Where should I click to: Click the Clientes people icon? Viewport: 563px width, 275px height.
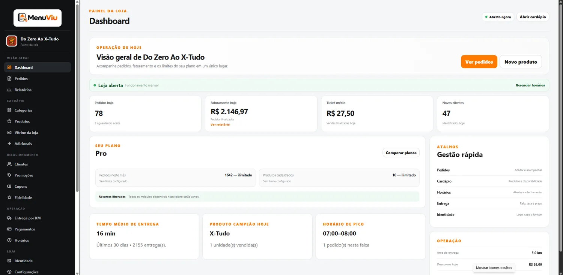click(9, 164)
